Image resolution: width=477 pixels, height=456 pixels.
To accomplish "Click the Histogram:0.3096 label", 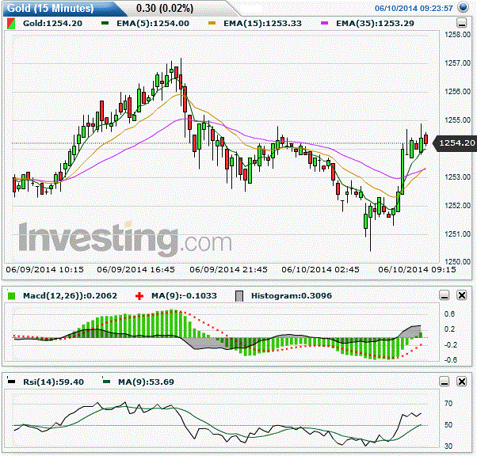I will pyautogui.click(x=292, y=296).
